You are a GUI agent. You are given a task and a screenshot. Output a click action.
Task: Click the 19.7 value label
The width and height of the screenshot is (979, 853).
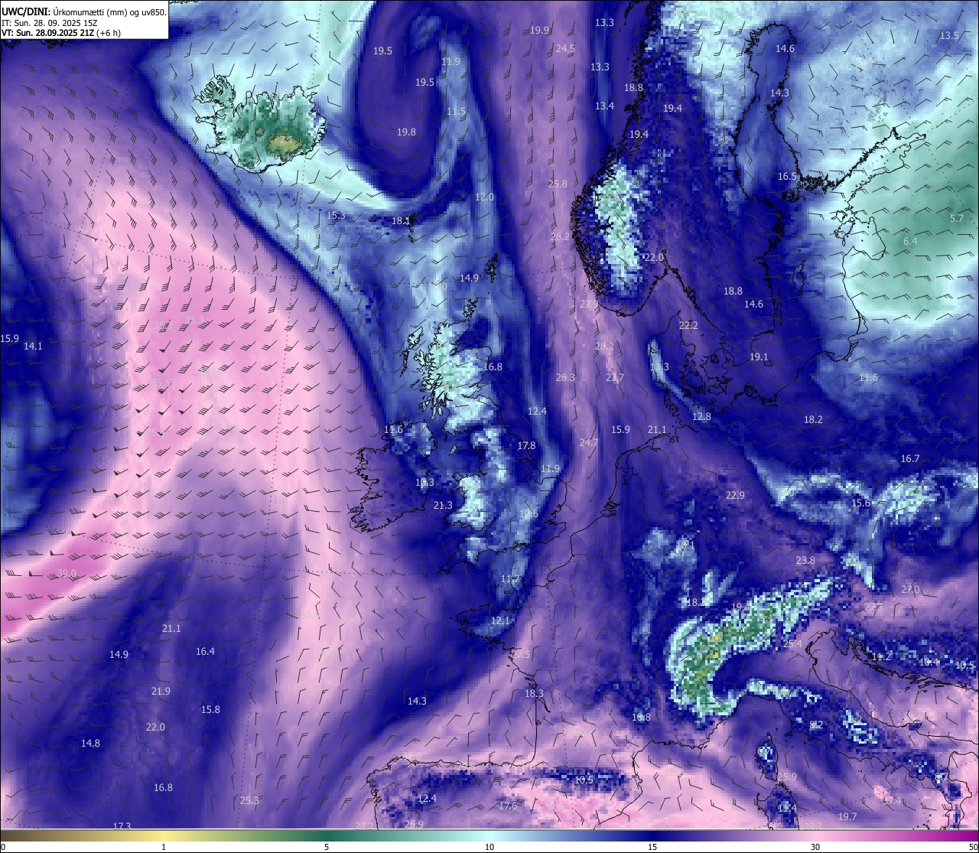pyautogui.click(x=847, y=816)
